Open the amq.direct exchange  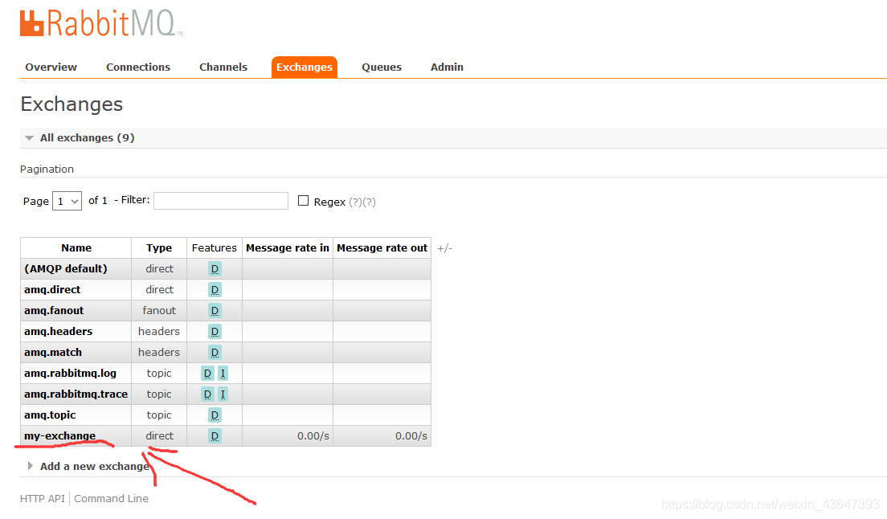[52, 289]
